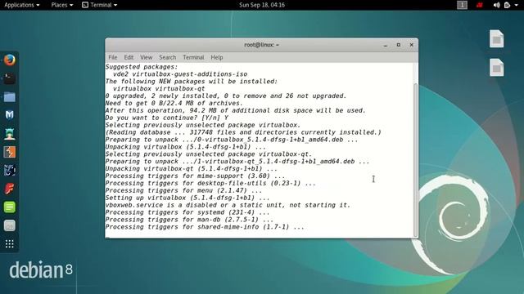Launch Faraday red F icon in the dock
This screenshot has width=524, height=294.
click(10, 189)
